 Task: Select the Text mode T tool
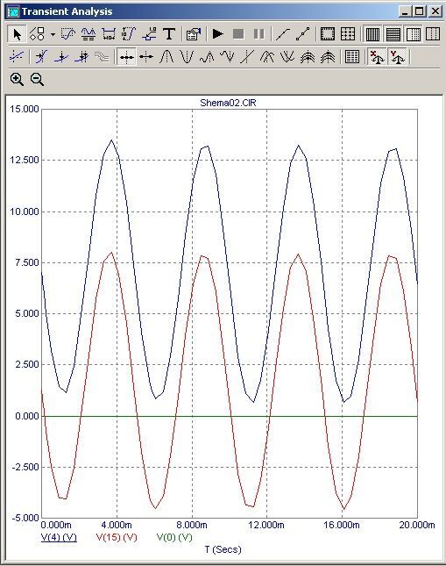coord(169,34)
